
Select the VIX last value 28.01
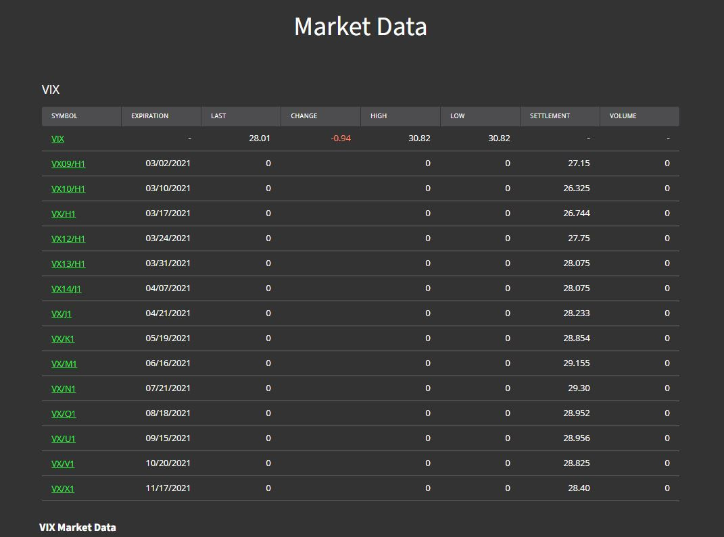260,138
